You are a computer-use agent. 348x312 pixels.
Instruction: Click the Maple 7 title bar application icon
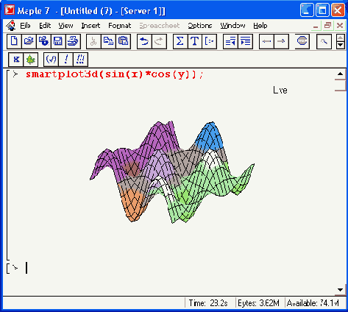[x=10, y=10]
